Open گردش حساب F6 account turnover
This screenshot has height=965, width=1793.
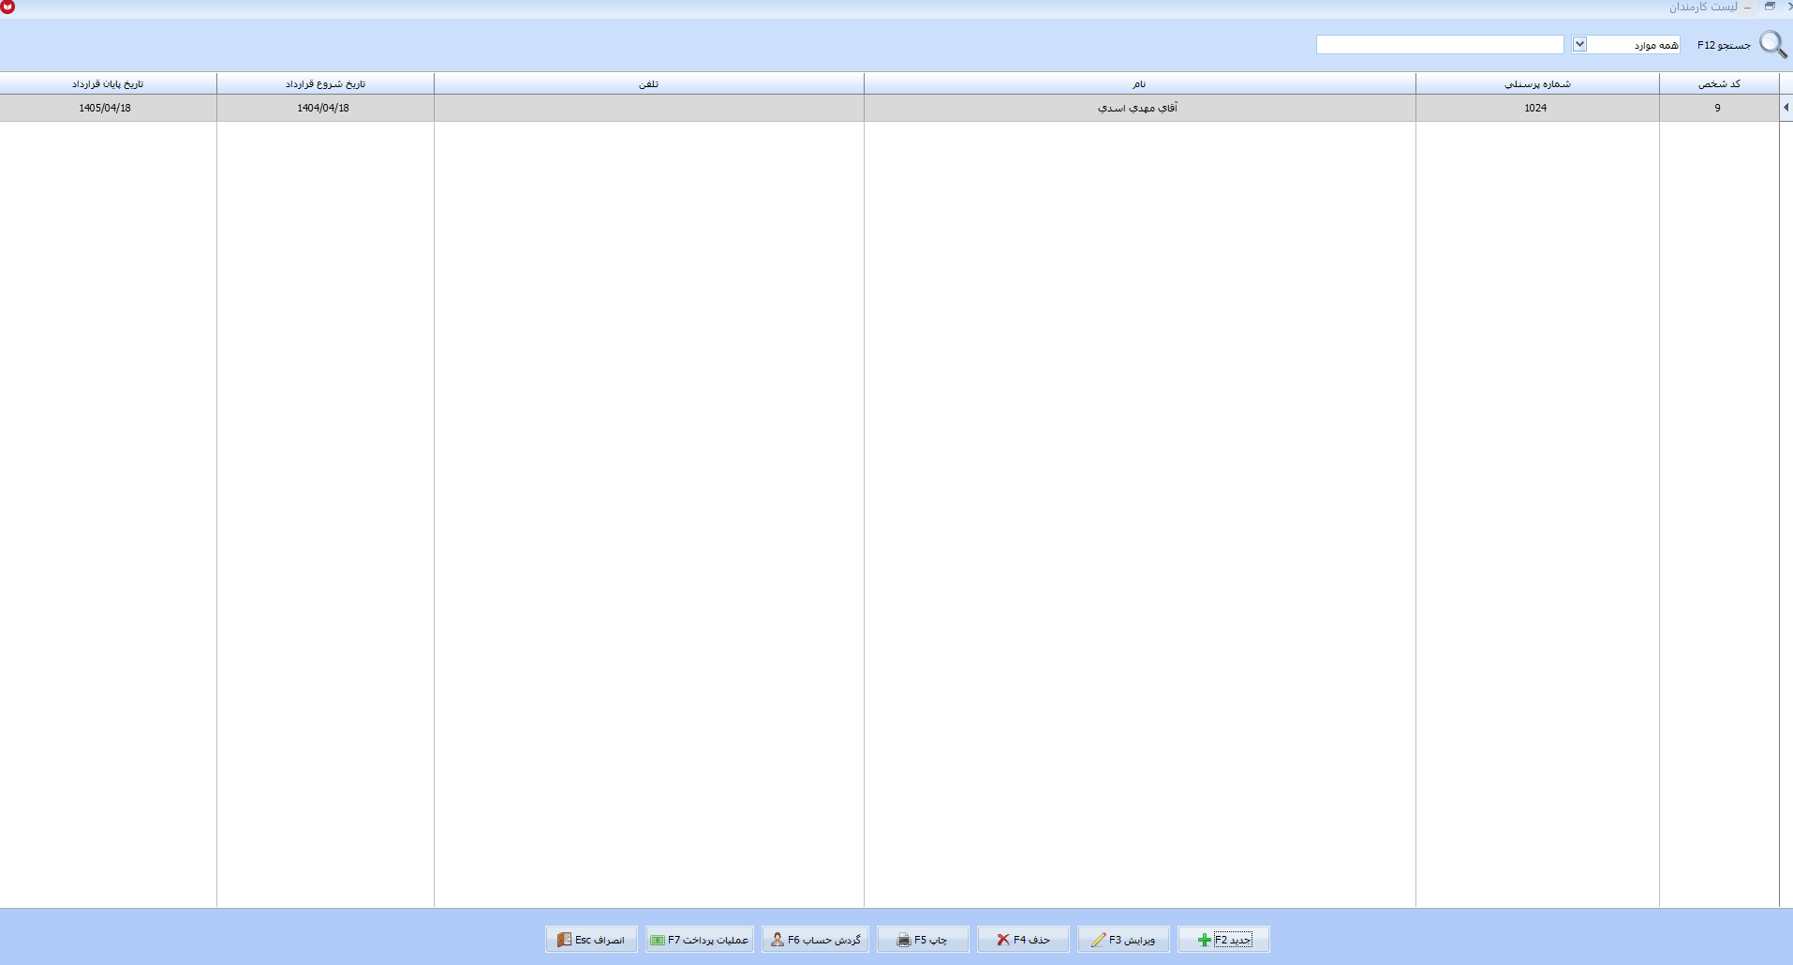point(816,939)
